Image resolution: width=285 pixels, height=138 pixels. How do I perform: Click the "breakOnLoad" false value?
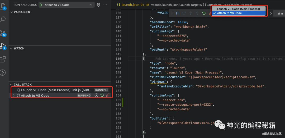point(182,22)
